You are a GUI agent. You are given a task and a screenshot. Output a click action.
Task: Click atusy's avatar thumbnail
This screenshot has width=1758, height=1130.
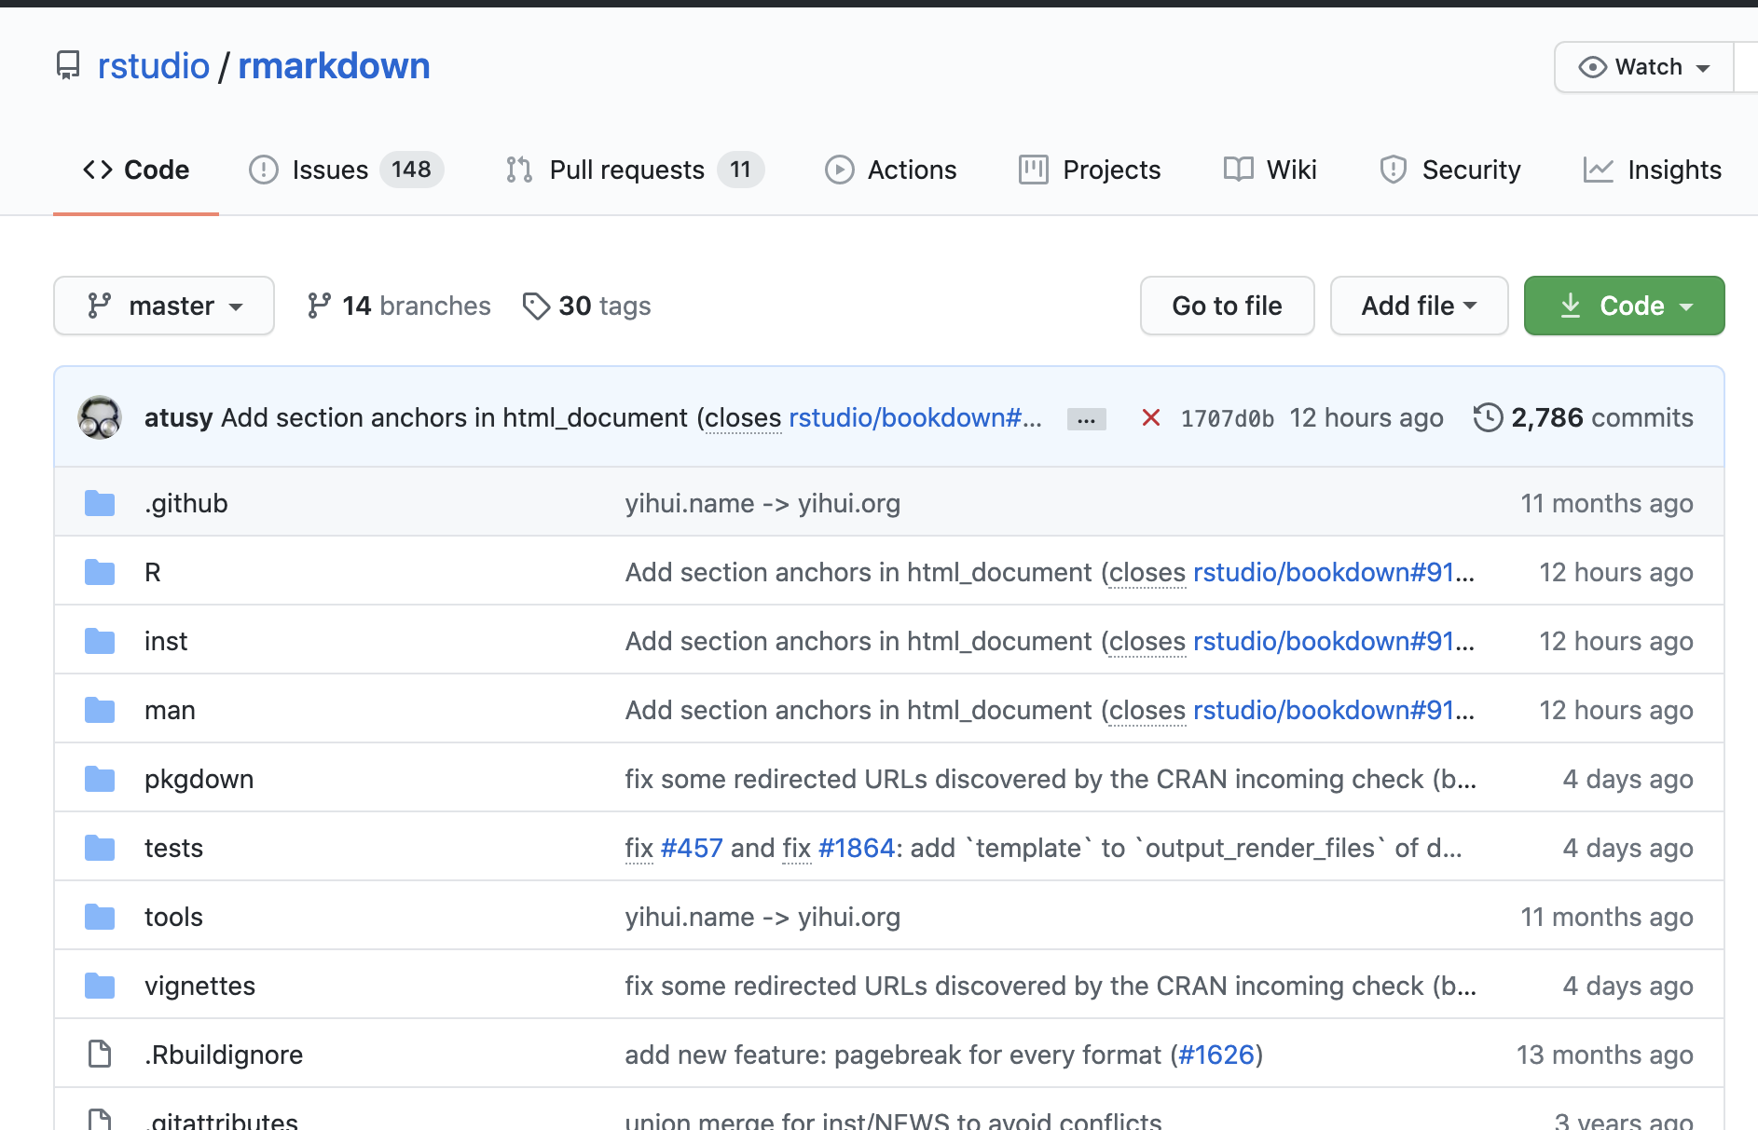[x=100, y=417]
